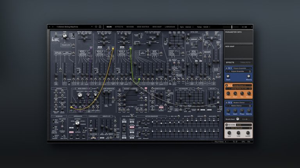Toggle the arpeggiator latch ON/OFF switch
Image resolution: width=300 pixels, height=168 pixels.
coord(84,129)
